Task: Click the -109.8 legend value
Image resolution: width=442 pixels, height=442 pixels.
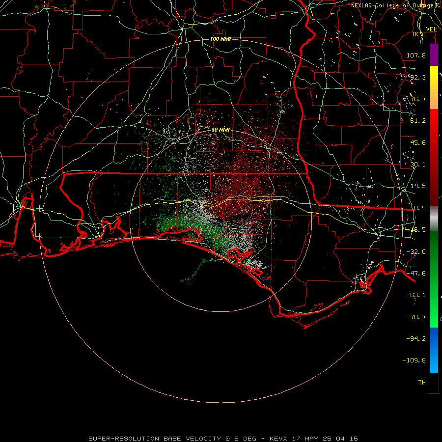Action: (414, 360)
